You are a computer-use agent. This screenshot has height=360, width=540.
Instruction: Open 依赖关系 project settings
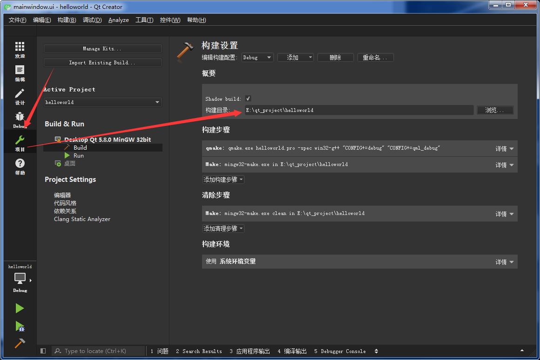[65, 211]
